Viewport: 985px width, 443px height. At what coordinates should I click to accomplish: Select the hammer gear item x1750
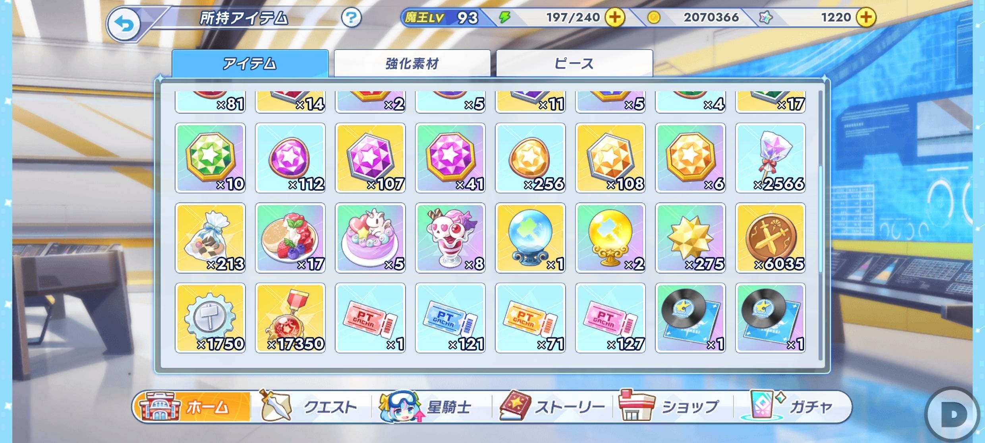pyautogui.click(x=210, y=318)
